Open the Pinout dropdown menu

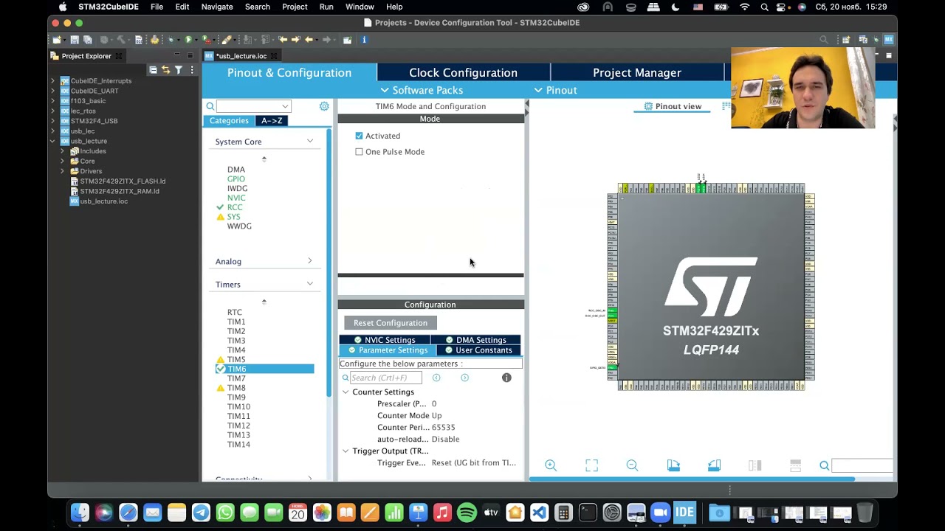coord(555,90)
